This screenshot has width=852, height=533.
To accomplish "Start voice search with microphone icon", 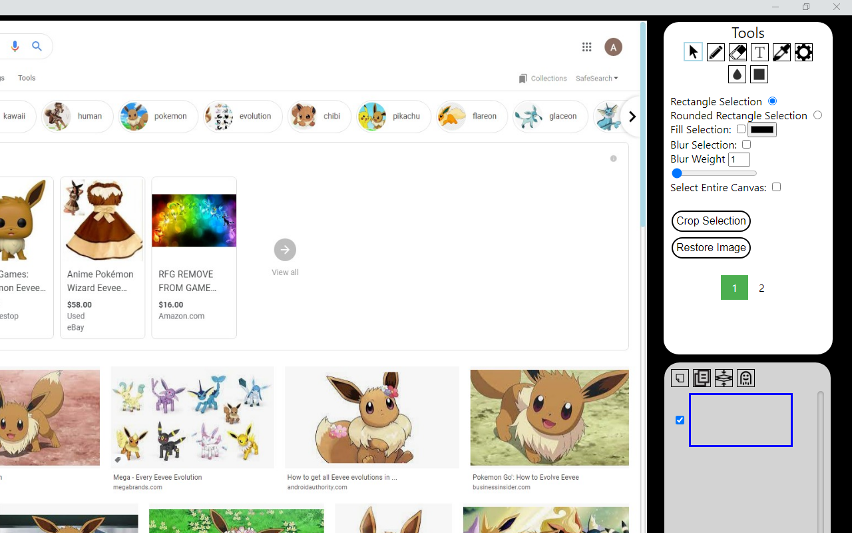I will [x=15, y=46].
